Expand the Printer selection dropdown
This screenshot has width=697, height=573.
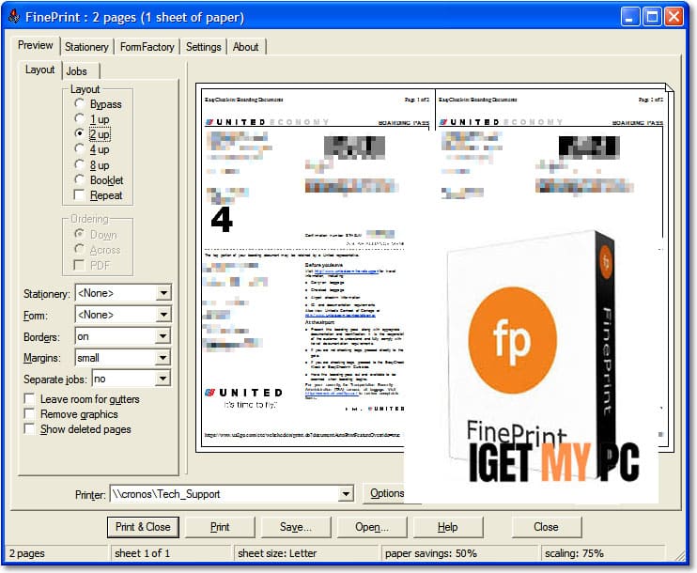point(346,493)
